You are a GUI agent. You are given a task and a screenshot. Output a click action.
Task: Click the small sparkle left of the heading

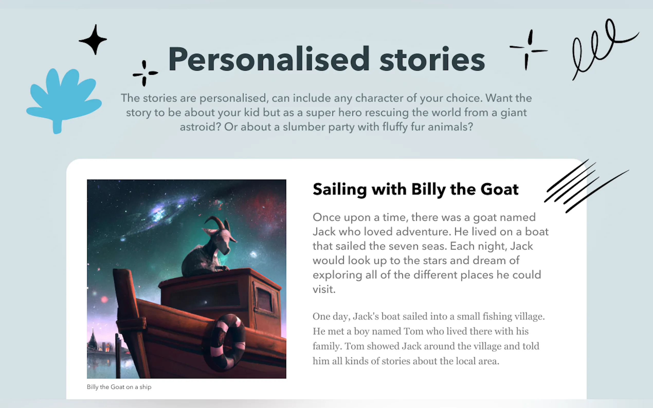(x=145, y=73)
